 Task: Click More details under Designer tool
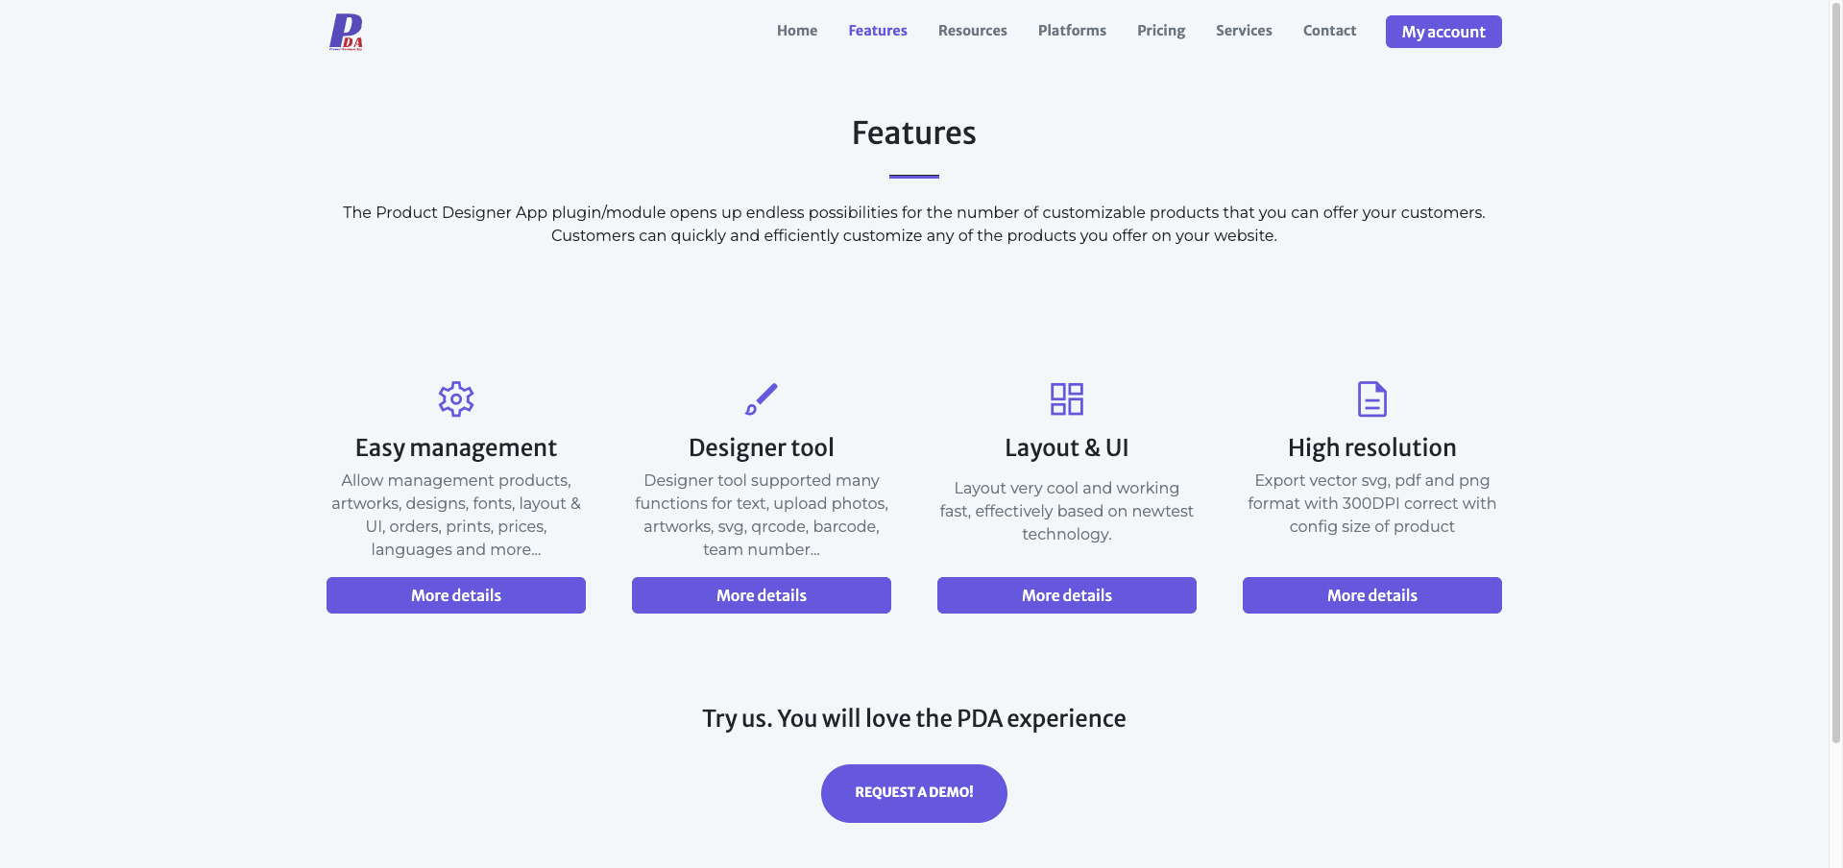pyautogui.click(x=761, y=595)
